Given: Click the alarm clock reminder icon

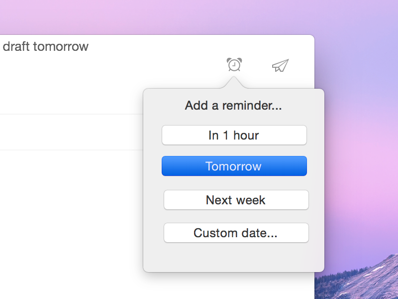Looking at the screenshot, I should [x=234, y=65].
